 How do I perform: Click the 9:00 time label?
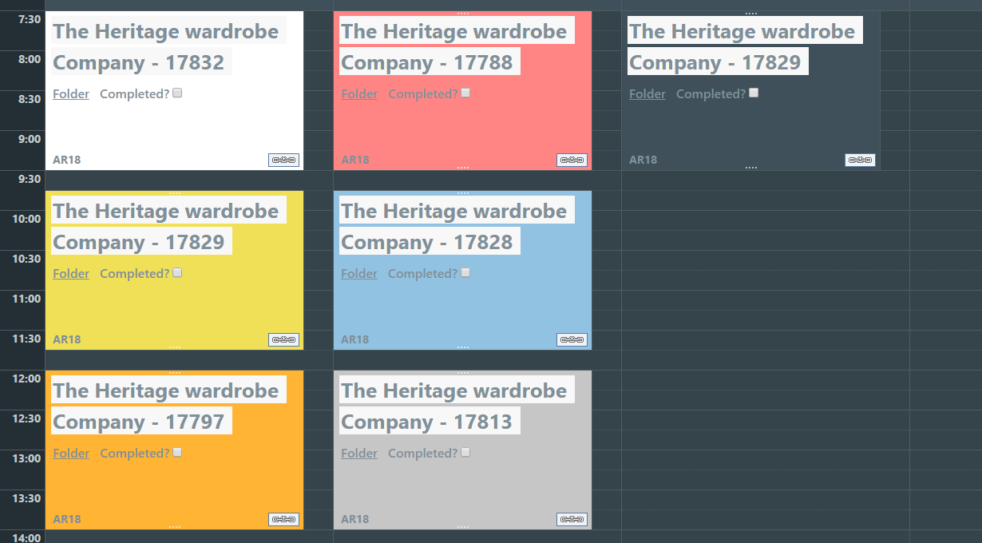29,139
